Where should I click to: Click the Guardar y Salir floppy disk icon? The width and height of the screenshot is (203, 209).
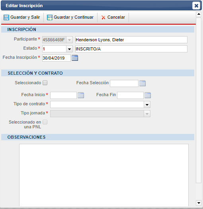coord(6,17)
